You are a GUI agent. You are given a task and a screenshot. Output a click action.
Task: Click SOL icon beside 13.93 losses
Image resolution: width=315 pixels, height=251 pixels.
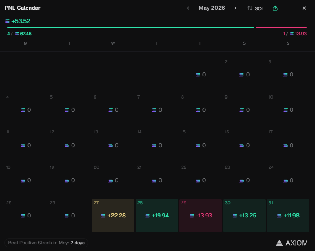[292, 34]
